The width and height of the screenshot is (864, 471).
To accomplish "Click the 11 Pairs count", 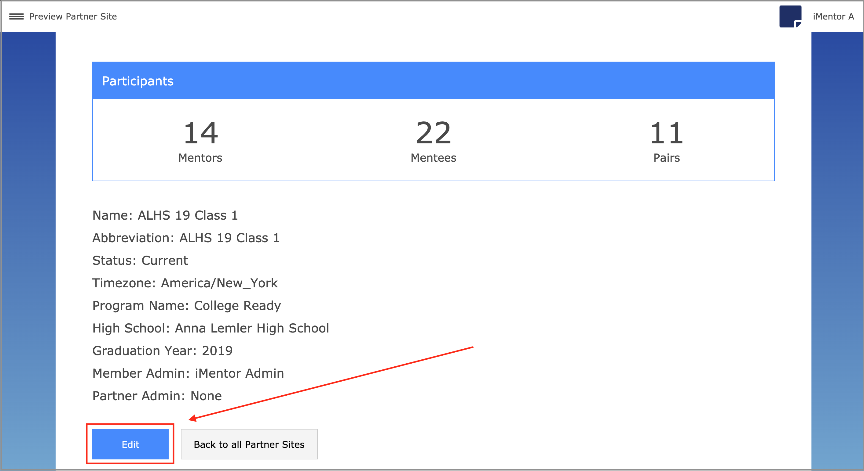I will click(666, 133).
